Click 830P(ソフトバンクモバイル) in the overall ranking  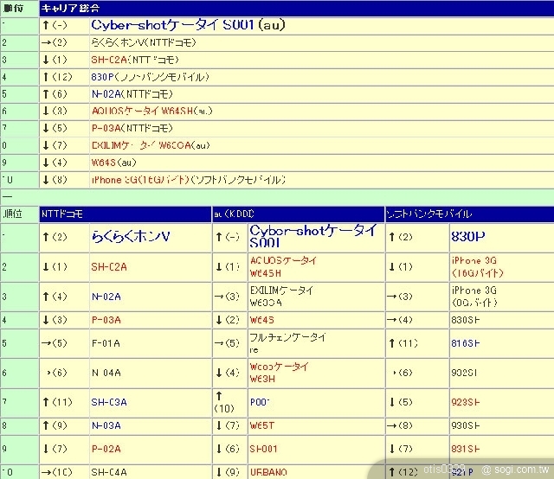[x=150, y=77]
